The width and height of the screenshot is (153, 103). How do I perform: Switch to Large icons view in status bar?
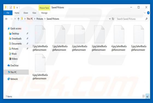[148, 96]
